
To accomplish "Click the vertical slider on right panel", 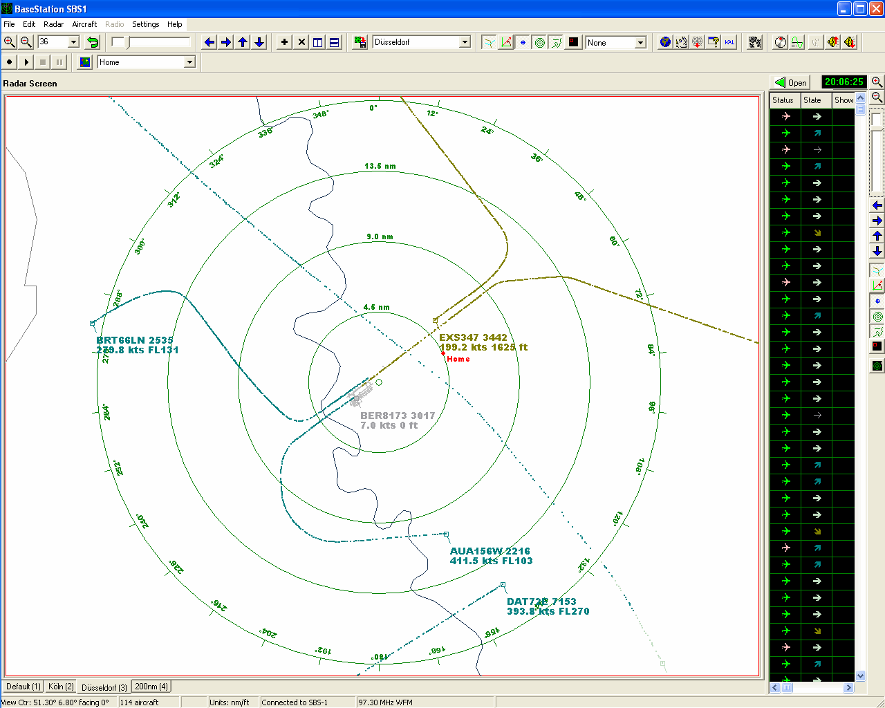I will (x=877, y=153).
